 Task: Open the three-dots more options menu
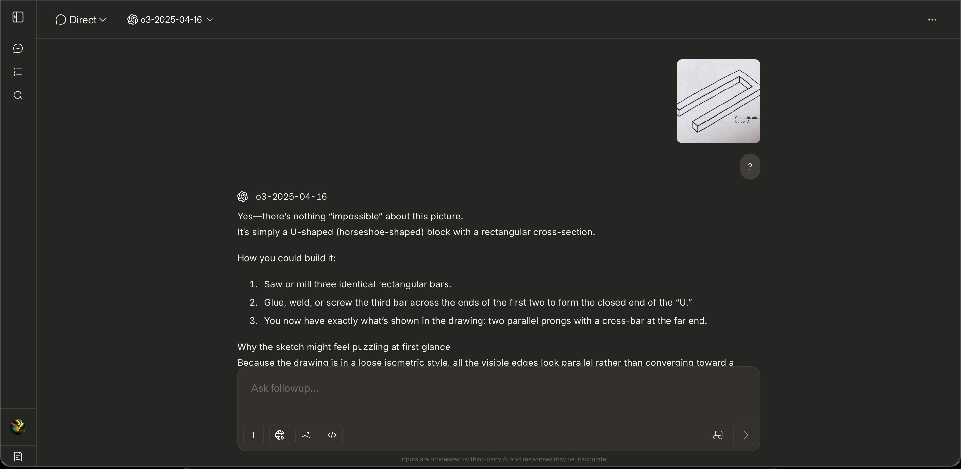932,20
